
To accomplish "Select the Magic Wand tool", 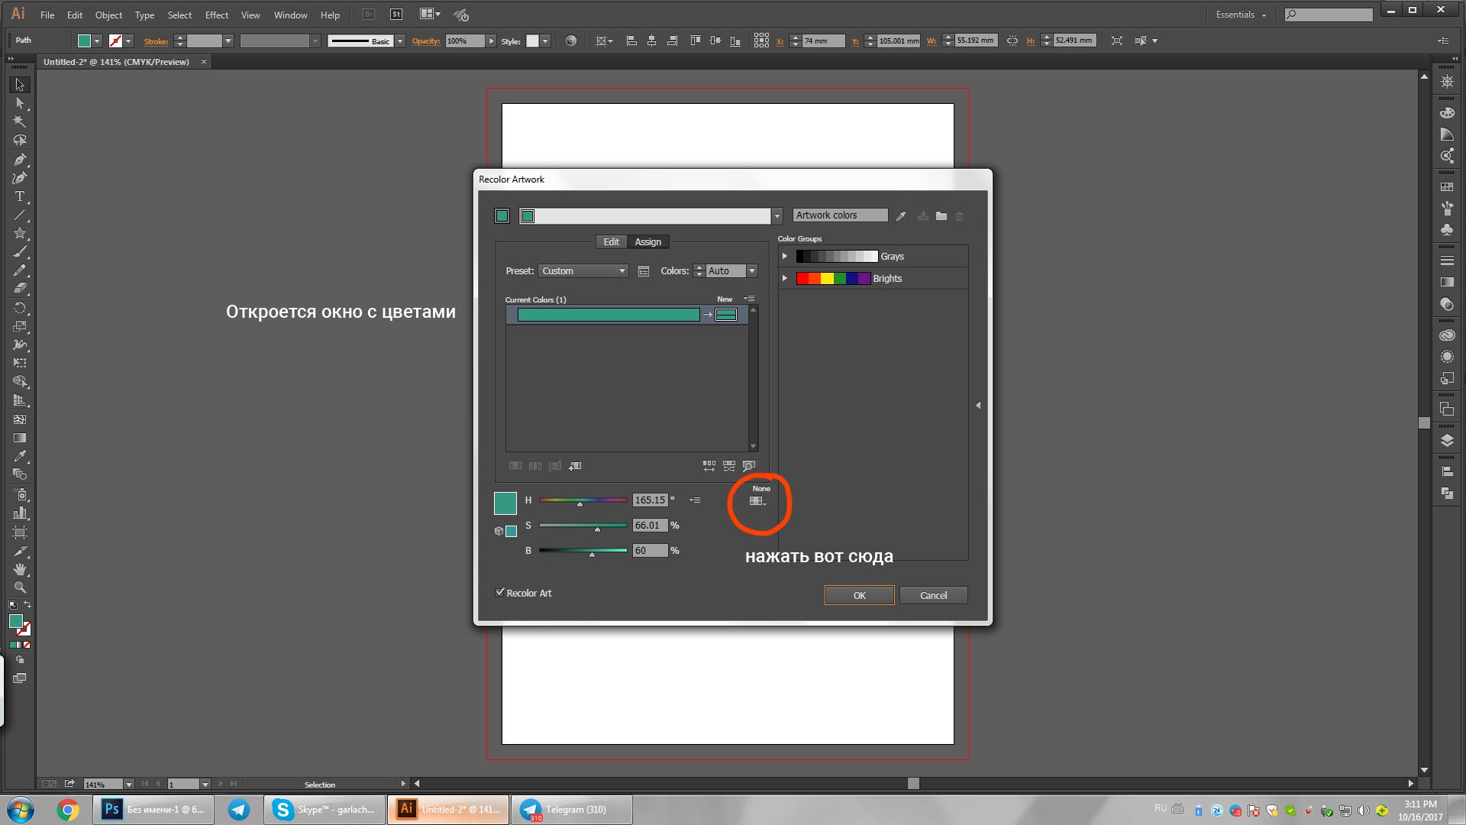I will point(20,121).
